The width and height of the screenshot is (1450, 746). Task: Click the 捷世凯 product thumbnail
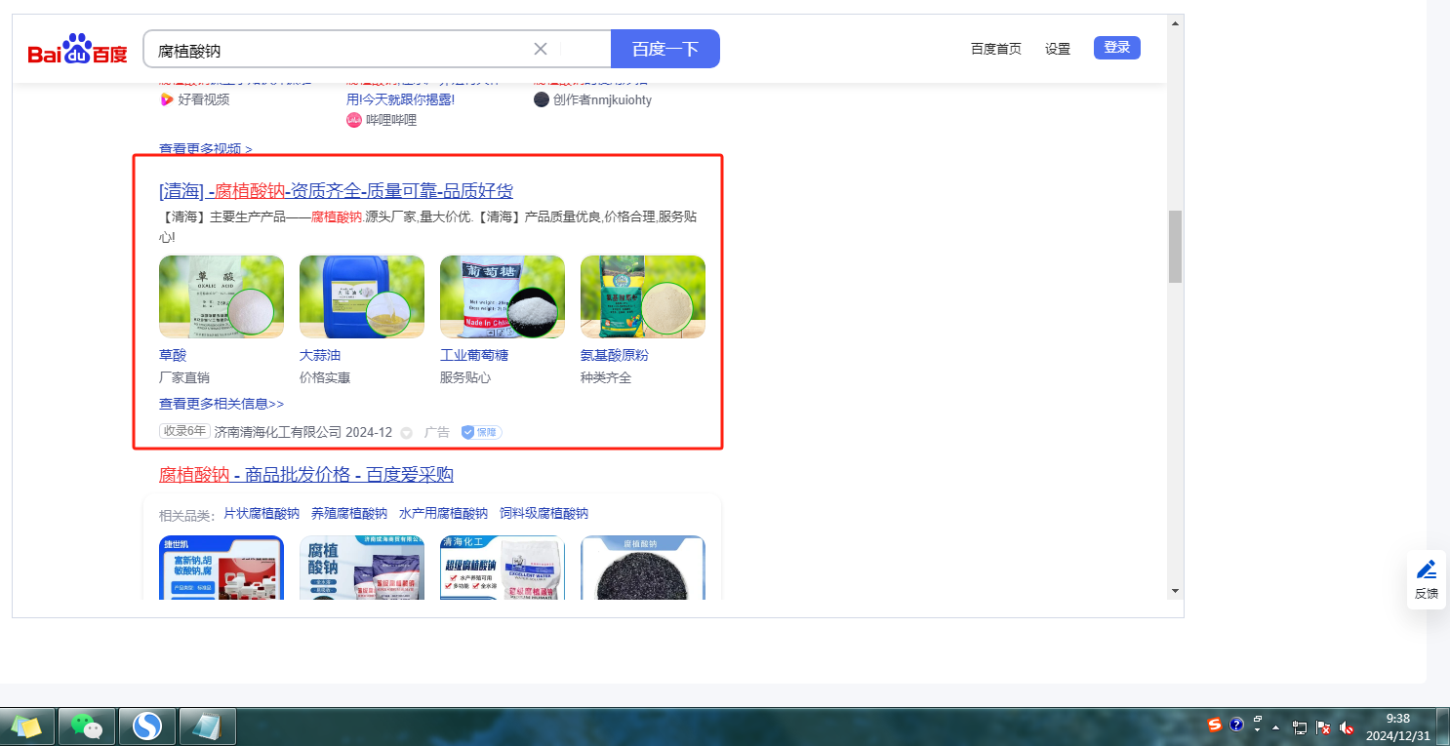222,567
